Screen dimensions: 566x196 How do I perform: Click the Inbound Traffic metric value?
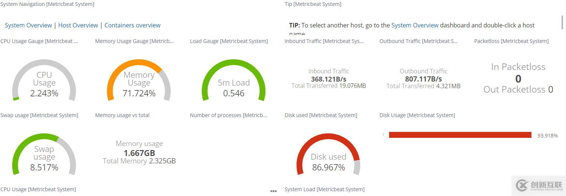(329, 79)
